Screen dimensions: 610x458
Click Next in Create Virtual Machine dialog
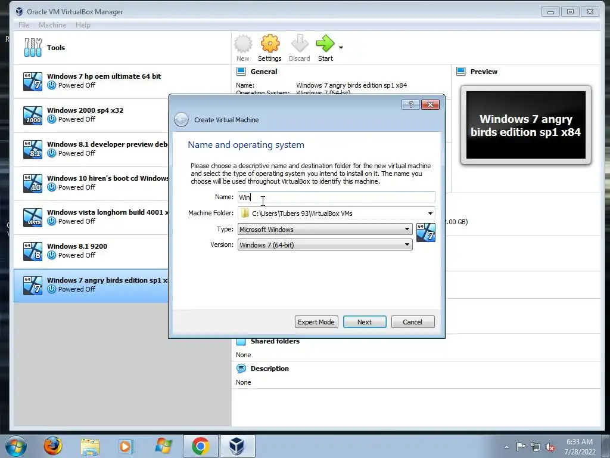(x=365, y=322)
